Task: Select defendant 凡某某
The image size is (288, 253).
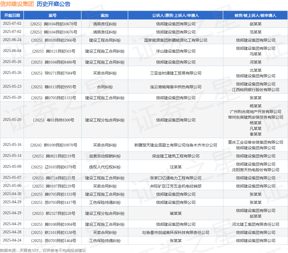Action: pyautogui.click(x=255, y=128)
